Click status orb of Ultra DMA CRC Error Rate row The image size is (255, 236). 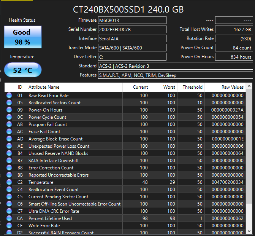tap(9, 211)
